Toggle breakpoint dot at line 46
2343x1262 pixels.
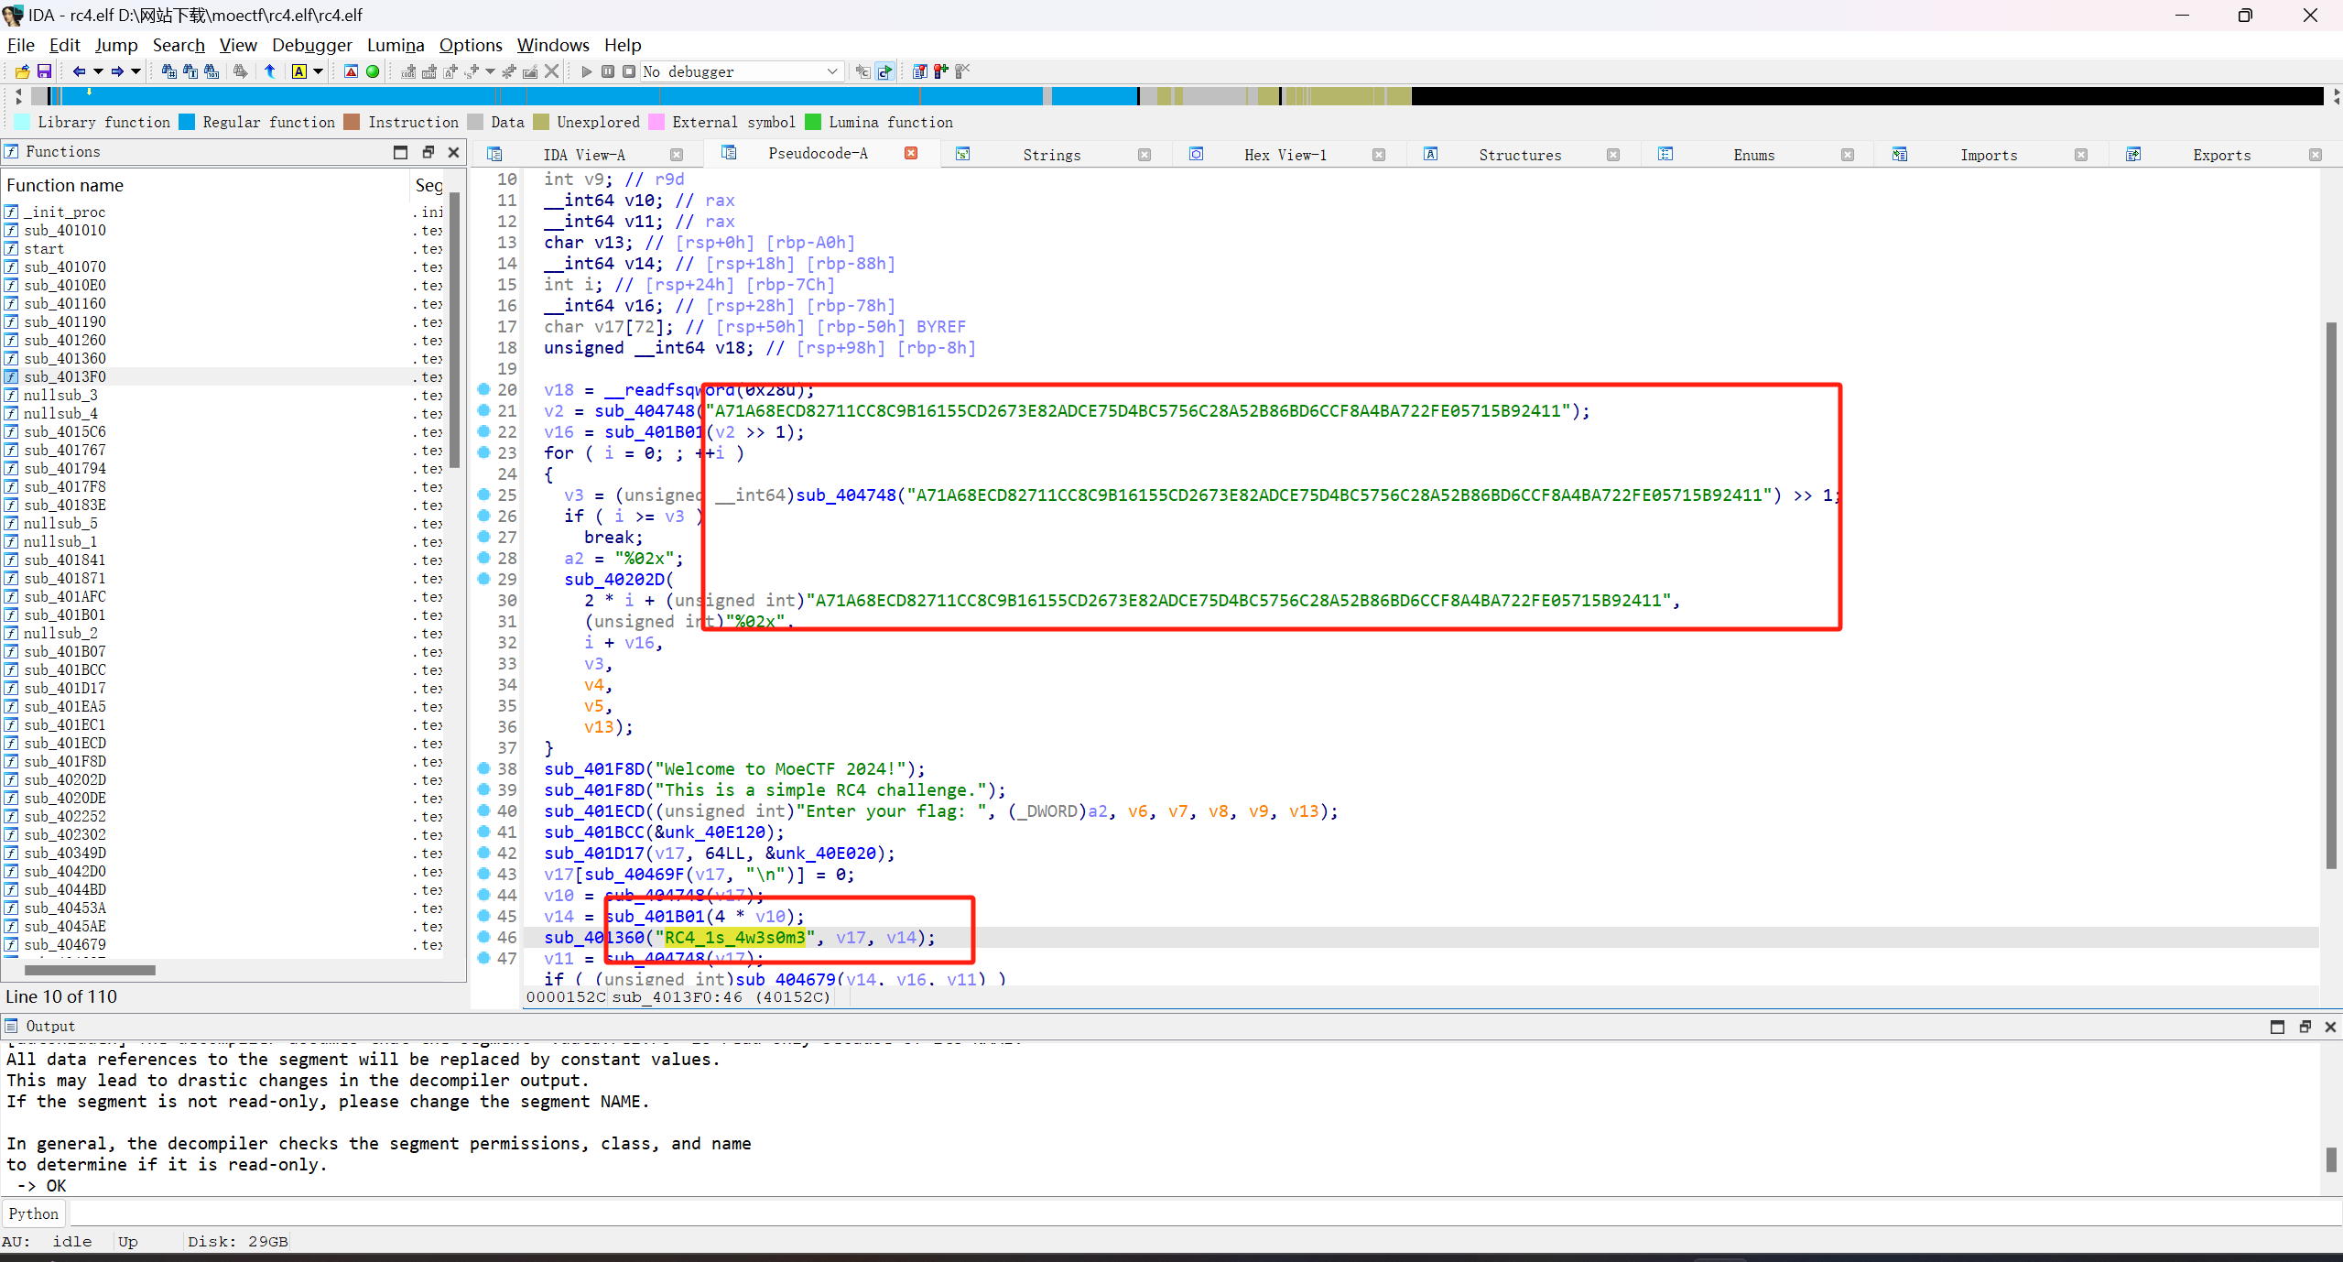484,937
